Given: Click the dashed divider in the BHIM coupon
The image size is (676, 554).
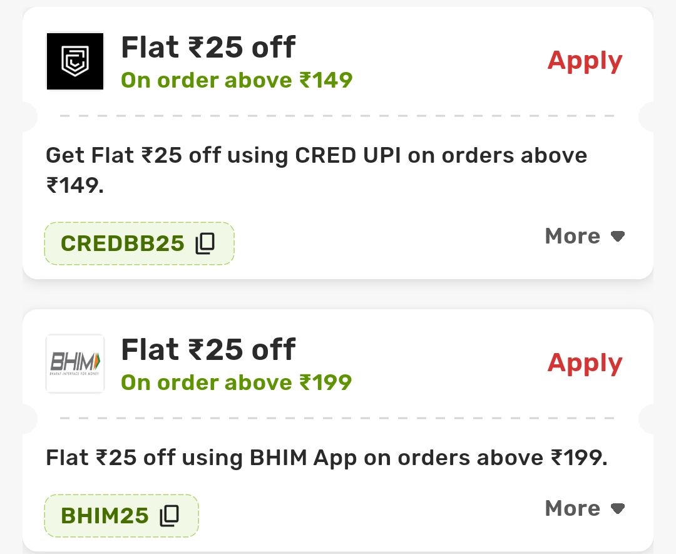Looking at the screenshot, I should (338, 418).
